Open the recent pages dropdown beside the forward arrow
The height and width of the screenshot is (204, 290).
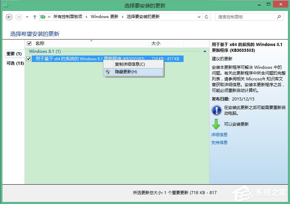pos(26,17)
